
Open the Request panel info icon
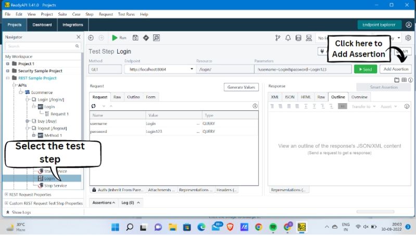click(255, 106)
